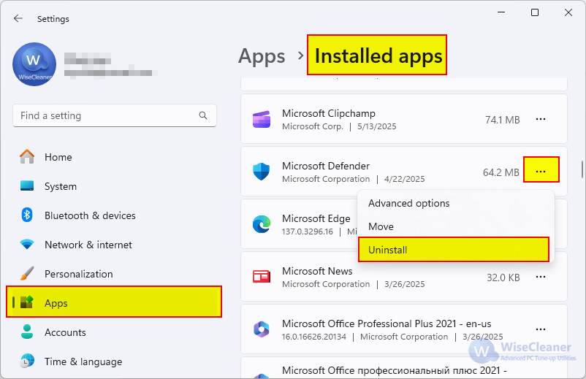The width and height of the screenshot is (586, 379).
Task: Click the 32.0 KB size value
Action: (503, 277)
